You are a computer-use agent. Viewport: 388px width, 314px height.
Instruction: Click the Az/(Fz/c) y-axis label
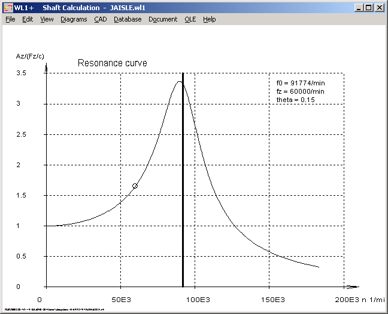point(30,56)
